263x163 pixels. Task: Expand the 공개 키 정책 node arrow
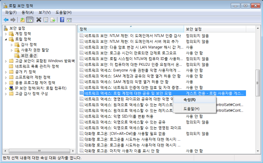click(x=6, y=72)
